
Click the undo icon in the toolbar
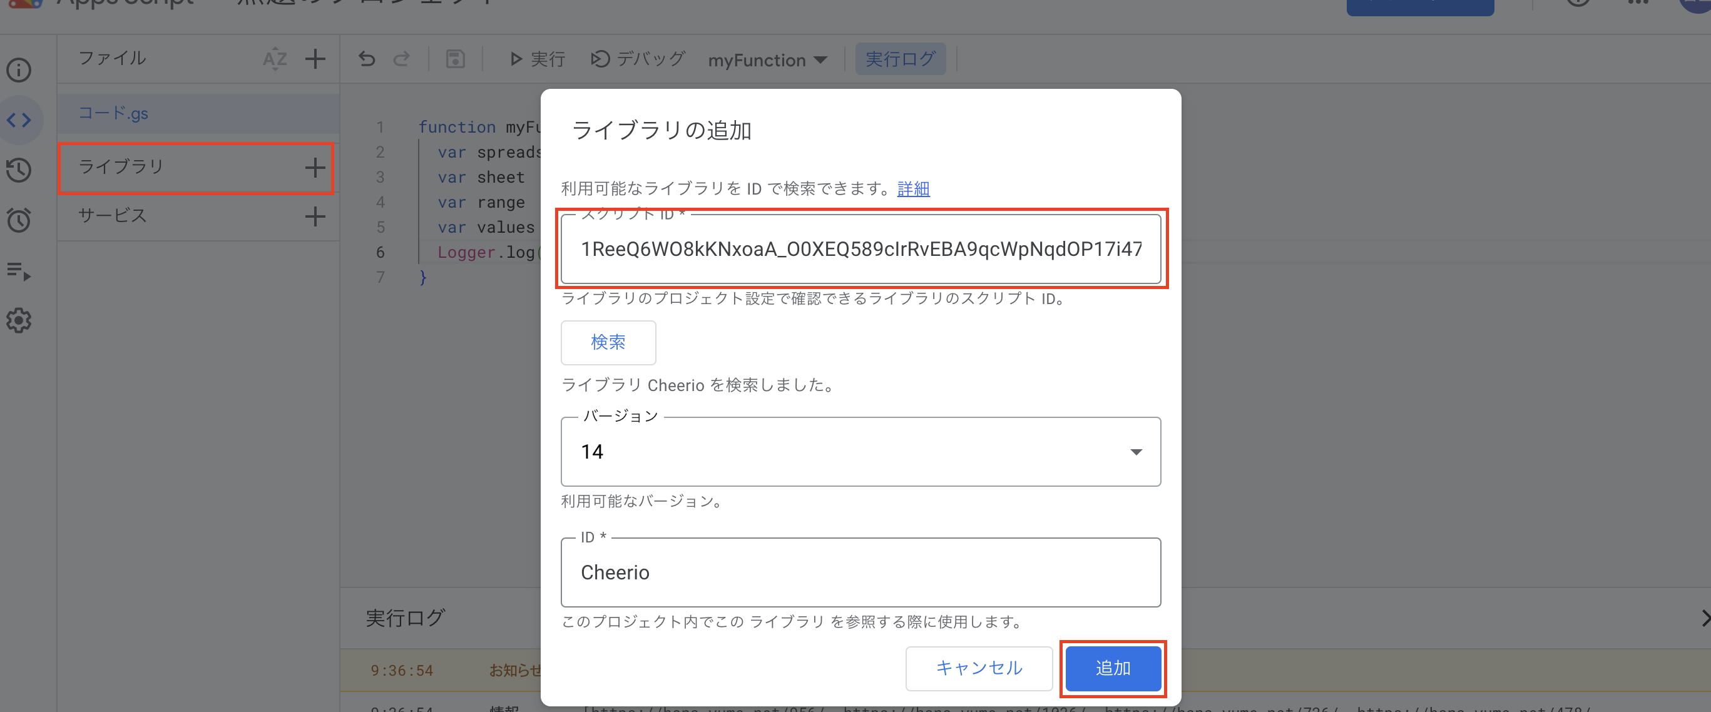366,58
